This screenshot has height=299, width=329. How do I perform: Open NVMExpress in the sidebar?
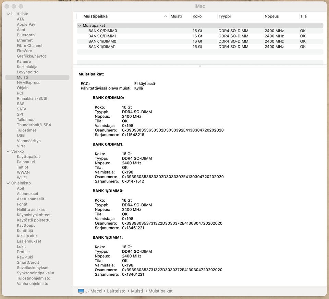[28, 83]
